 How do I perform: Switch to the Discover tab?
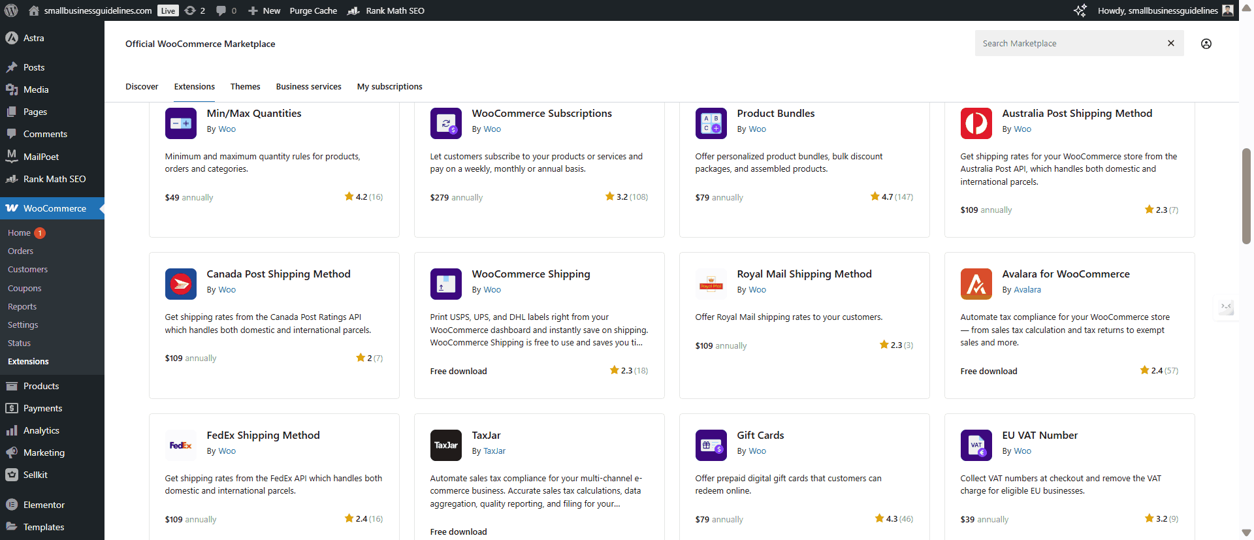click(x=142, y=86)
